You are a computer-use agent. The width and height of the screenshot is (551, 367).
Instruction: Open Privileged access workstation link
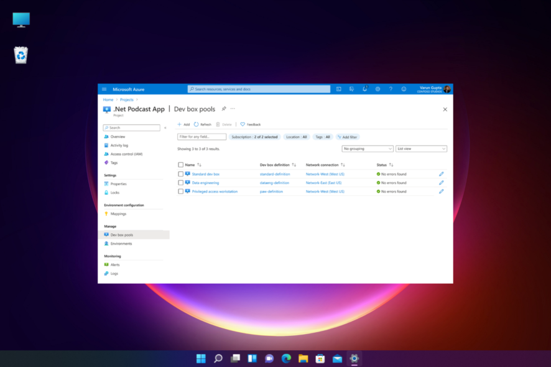[215, 192]
